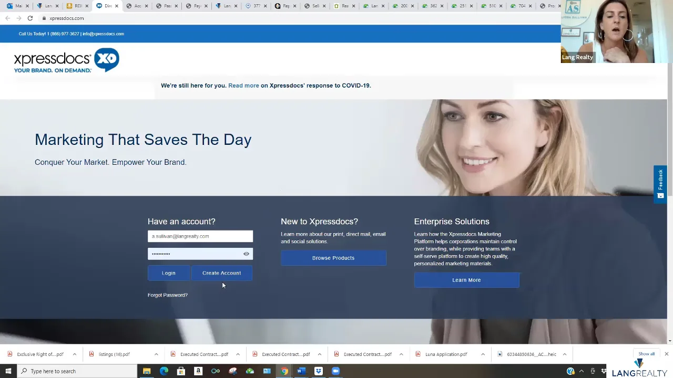Screen dimensions: 673x378
Task: Click Show all downloads
Action: pos(646,354)
